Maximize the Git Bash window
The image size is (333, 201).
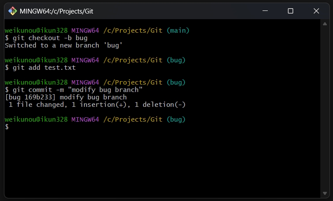coord(291,11)
